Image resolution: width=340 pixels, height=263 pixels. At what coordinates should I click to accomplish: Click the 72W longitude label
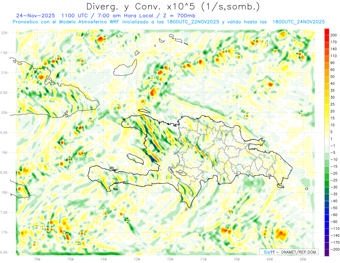(x=170, y=259)
